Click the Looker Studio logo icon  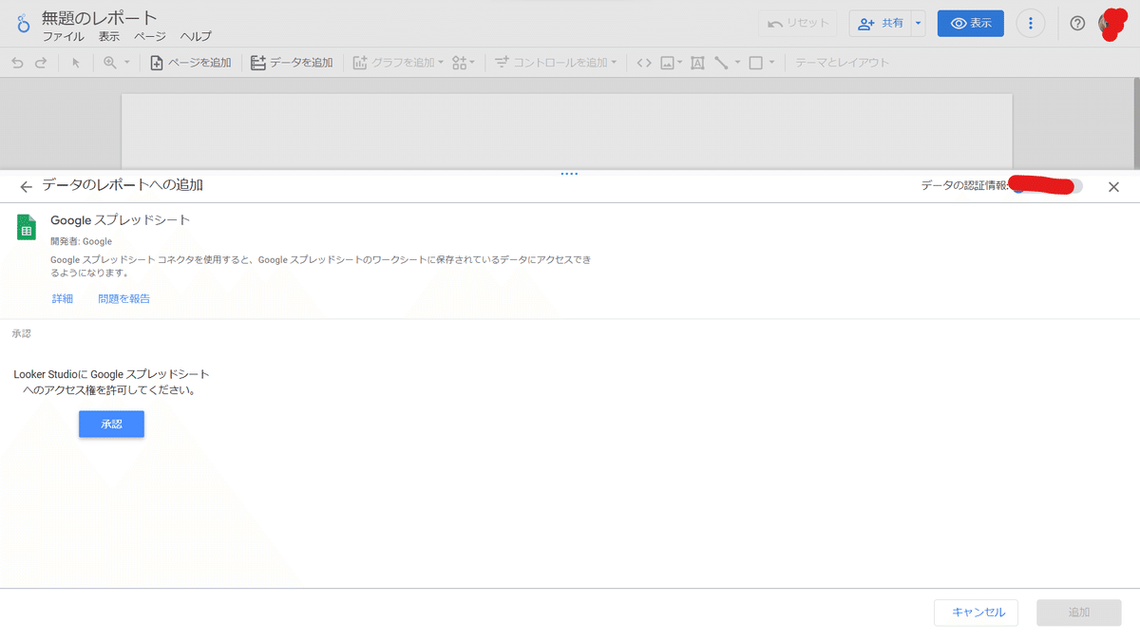click(24, 23)
